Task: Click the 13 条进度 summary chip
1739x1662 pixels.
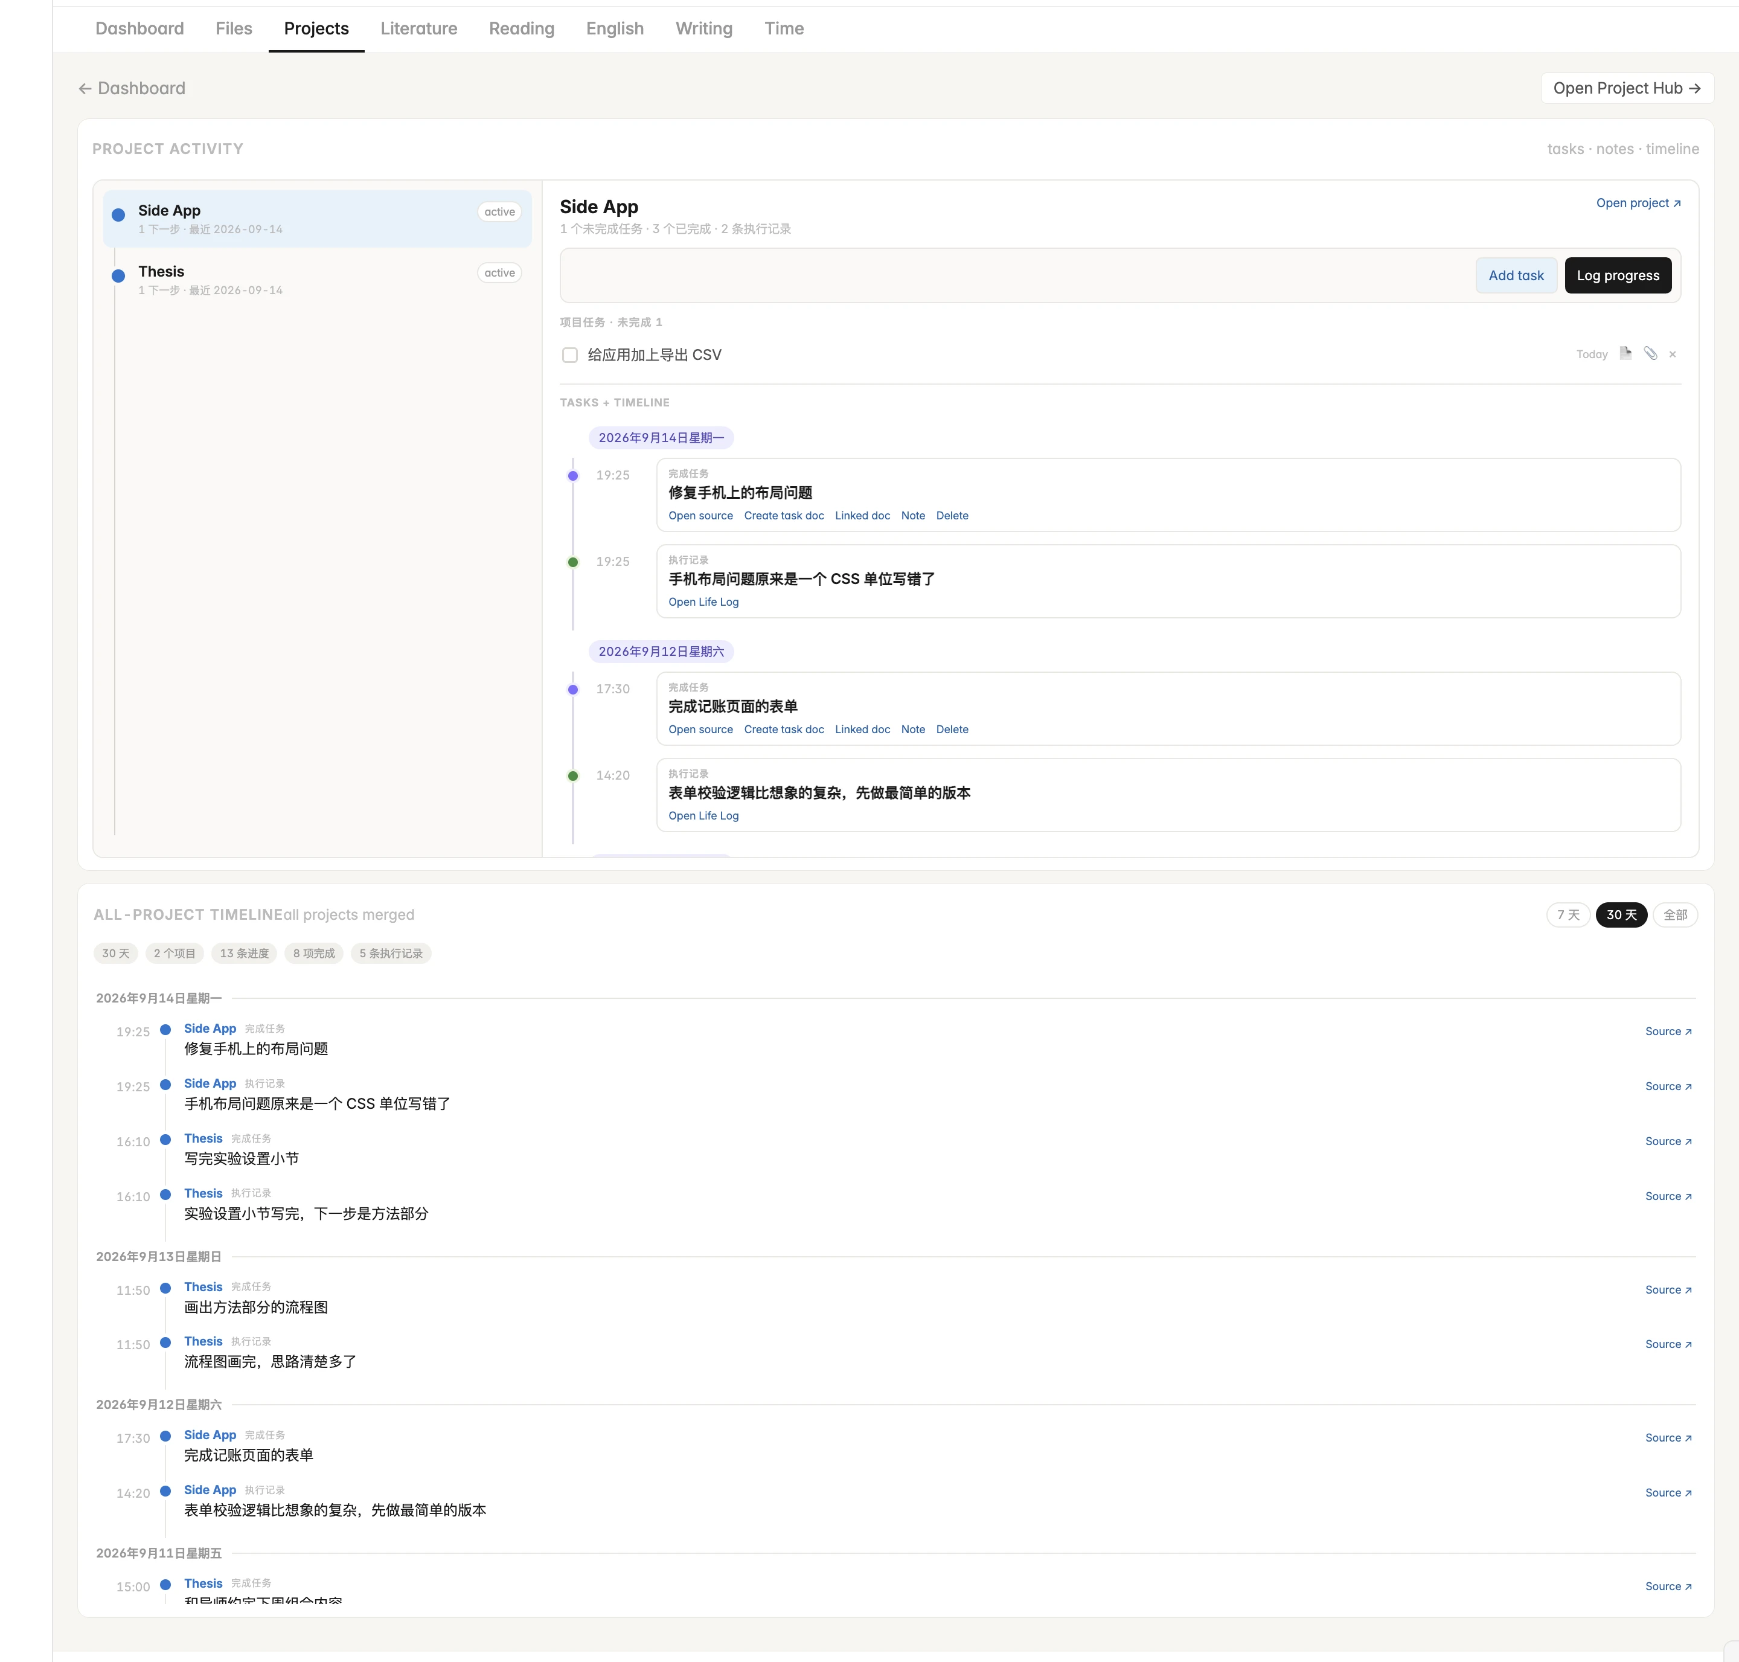Action: tap(243, 953)
